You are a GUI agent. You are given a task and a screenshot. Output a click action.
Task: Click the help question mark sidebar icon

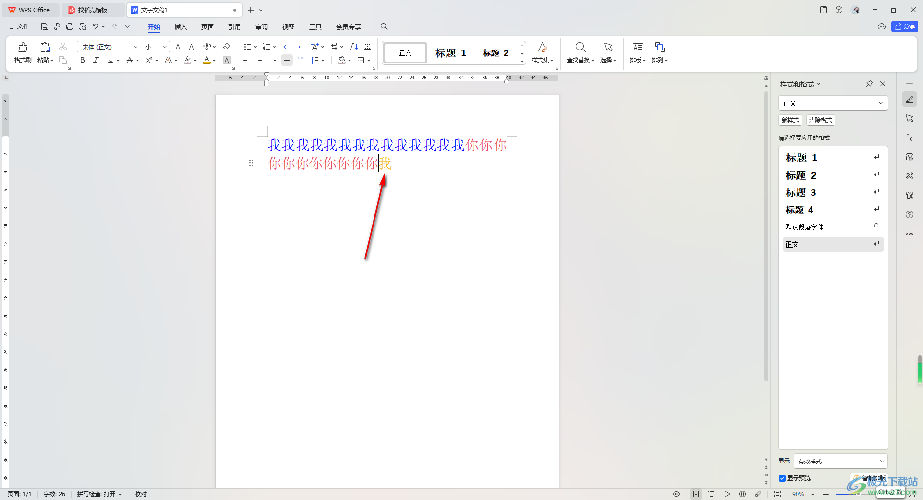[x=910, y=214]
